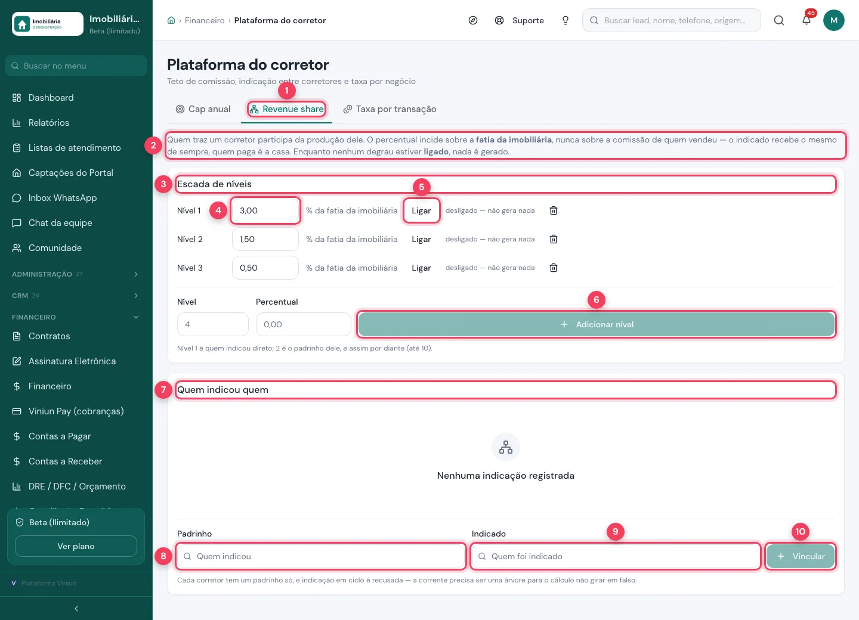Image resolution: width=859 pixels, height=620 pixels.
Task: Expand the Administração menu section
Action: point(76,274)
